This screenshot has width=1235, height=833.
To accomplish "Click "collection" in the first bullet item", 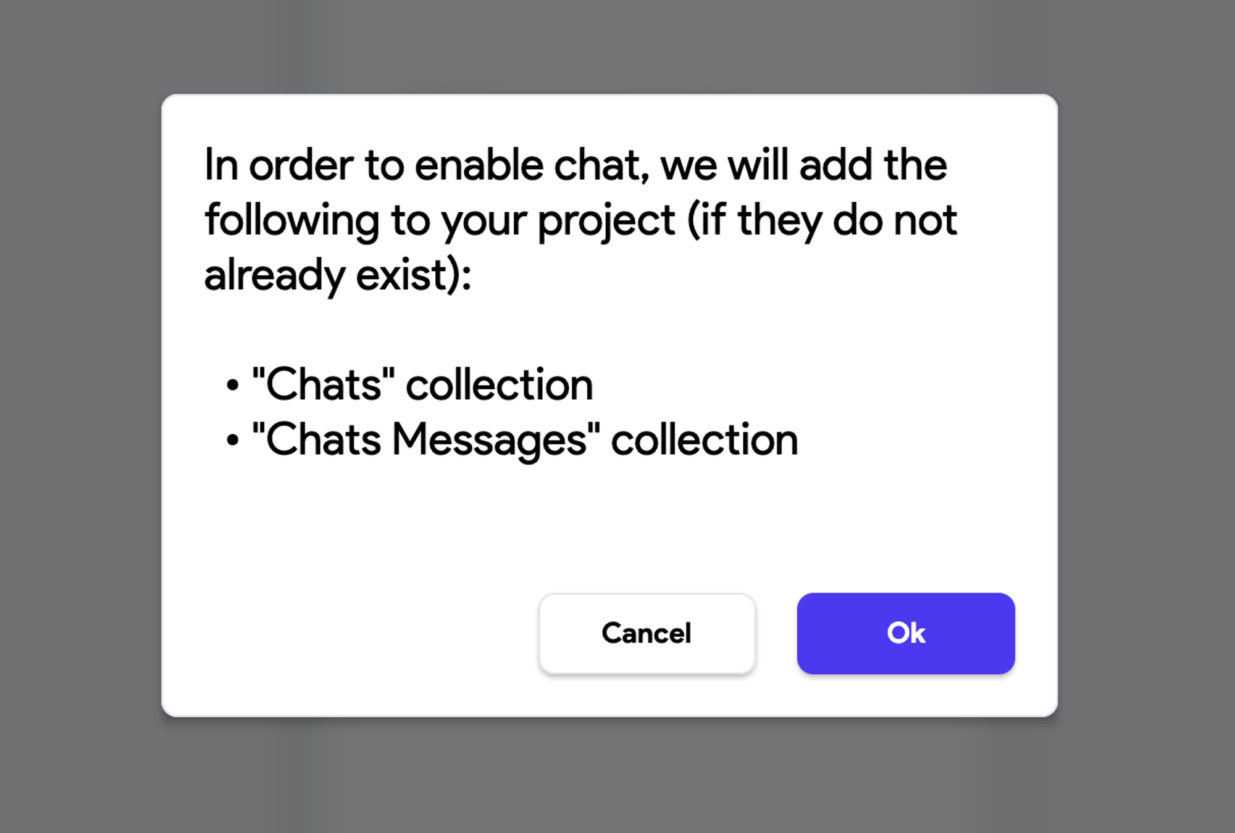I will coord(499,384).
